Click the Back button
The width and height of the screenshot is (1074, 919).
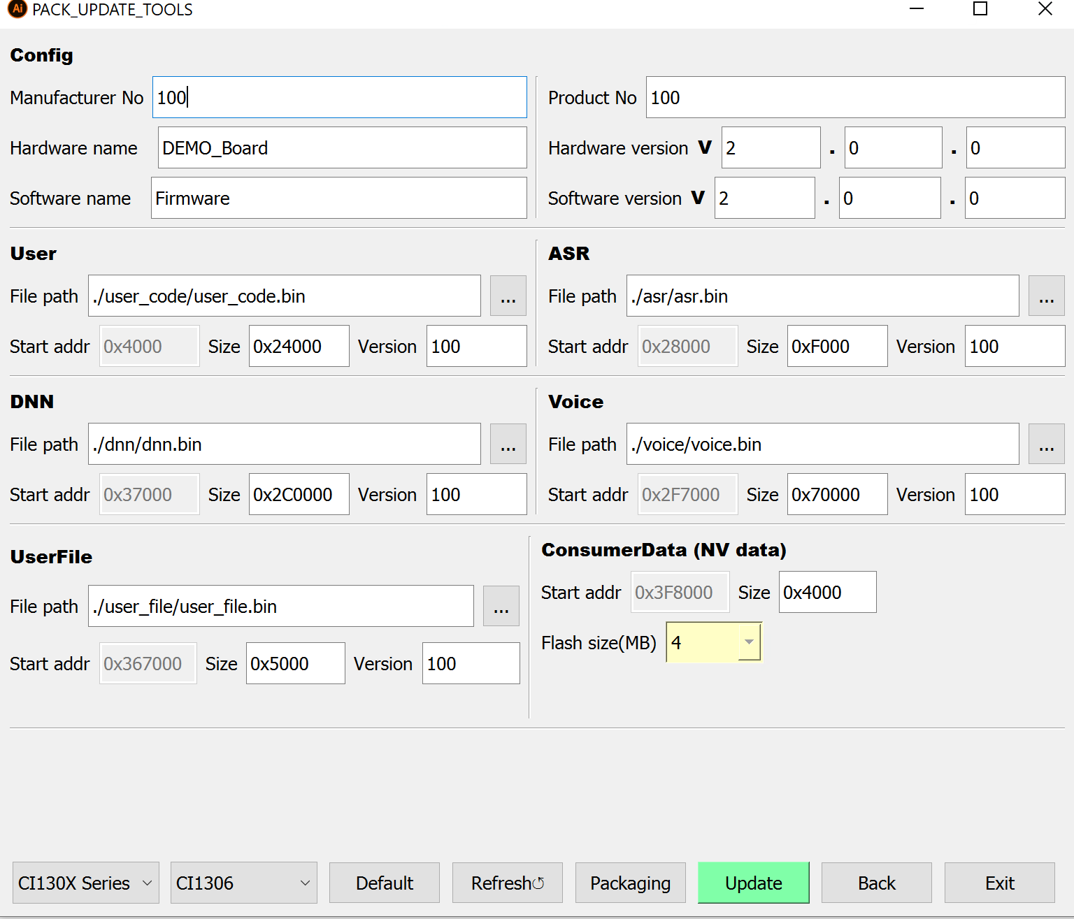tap(876, 883)
